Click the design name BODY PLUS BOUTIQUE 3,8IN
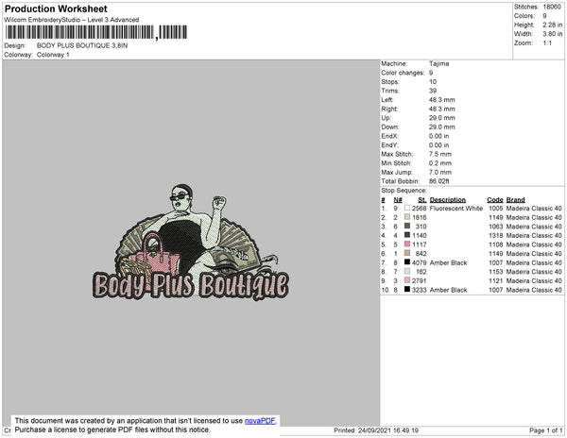The image size is (567, 438). [82, 45]
